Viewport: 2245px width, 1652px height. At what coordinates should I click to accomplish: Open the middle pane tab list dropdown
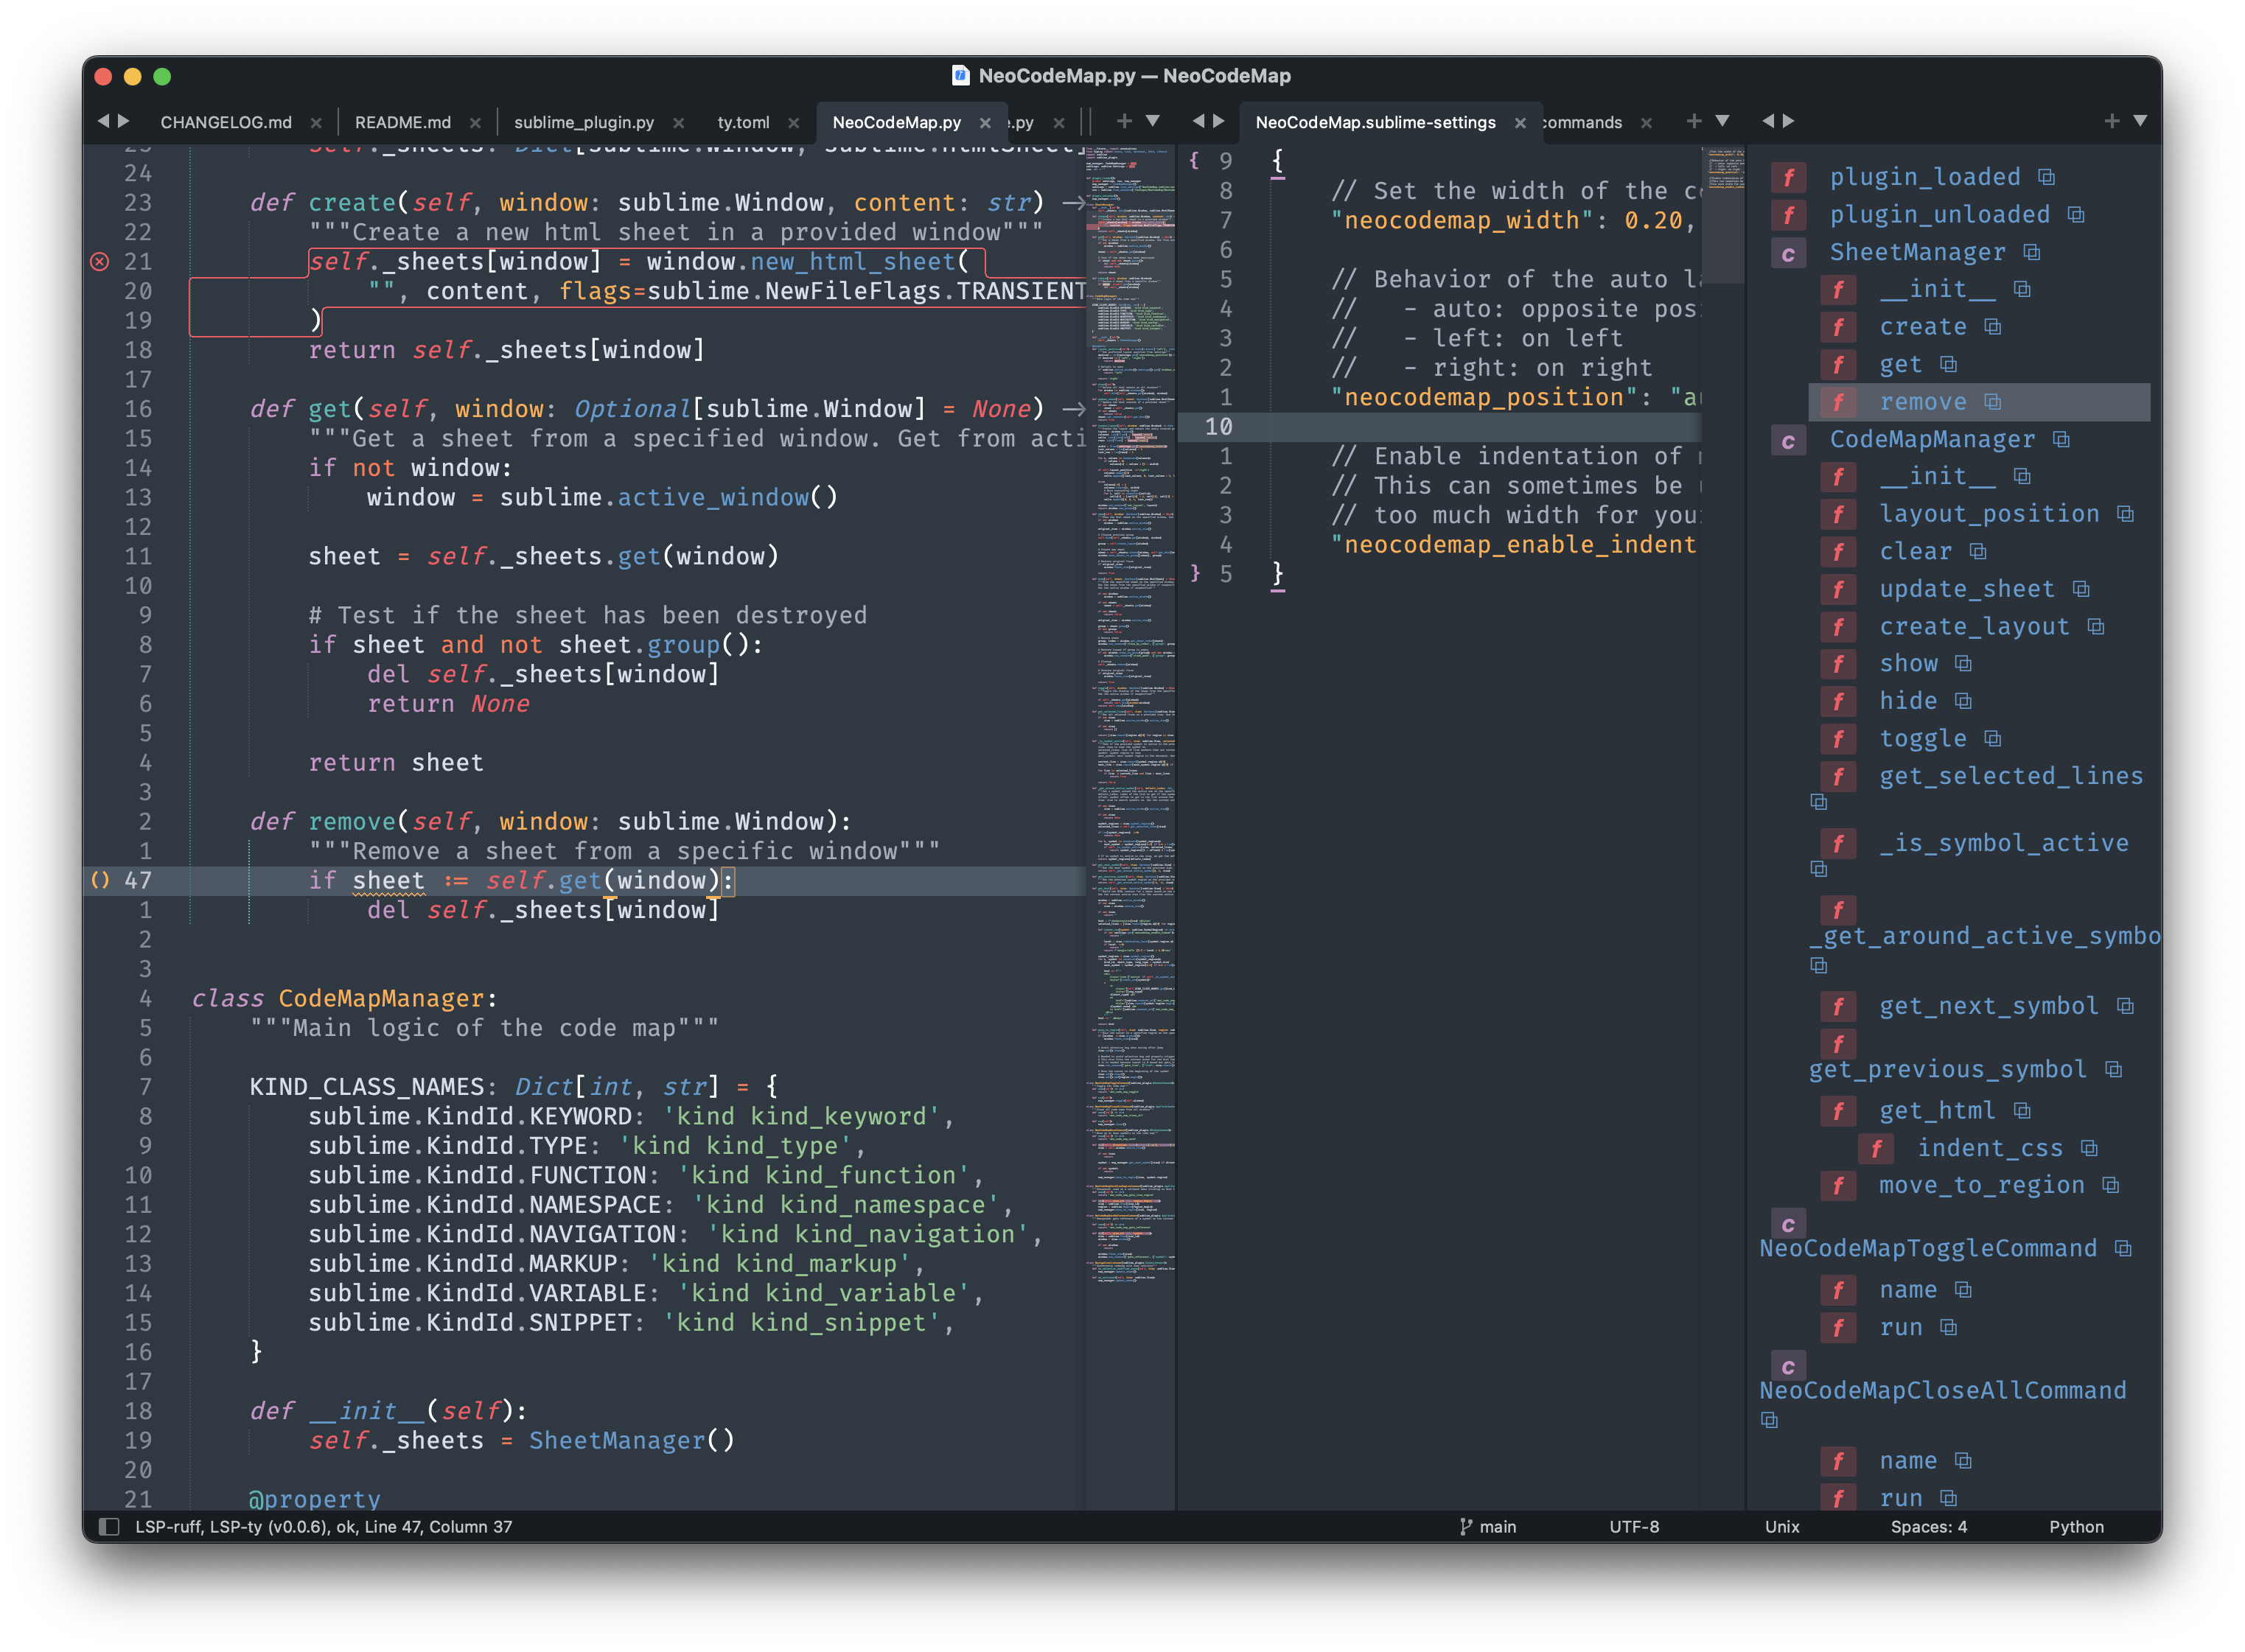click(1722, 121)
